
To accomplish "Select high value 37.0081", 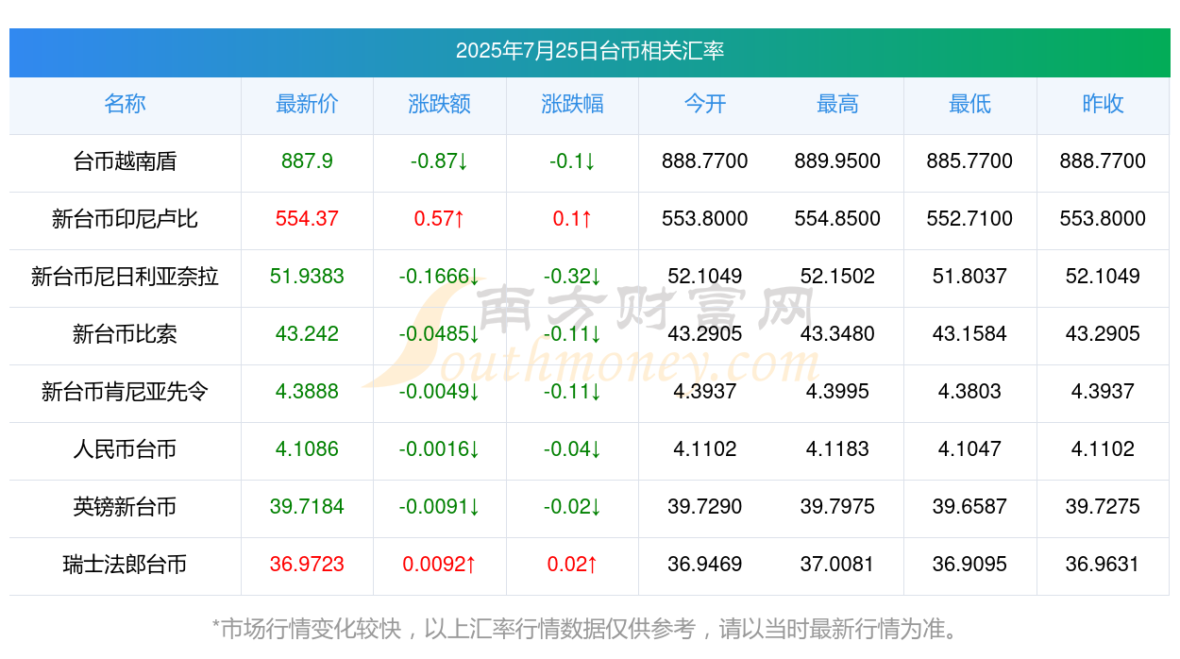I will click(x=837, y=565).
